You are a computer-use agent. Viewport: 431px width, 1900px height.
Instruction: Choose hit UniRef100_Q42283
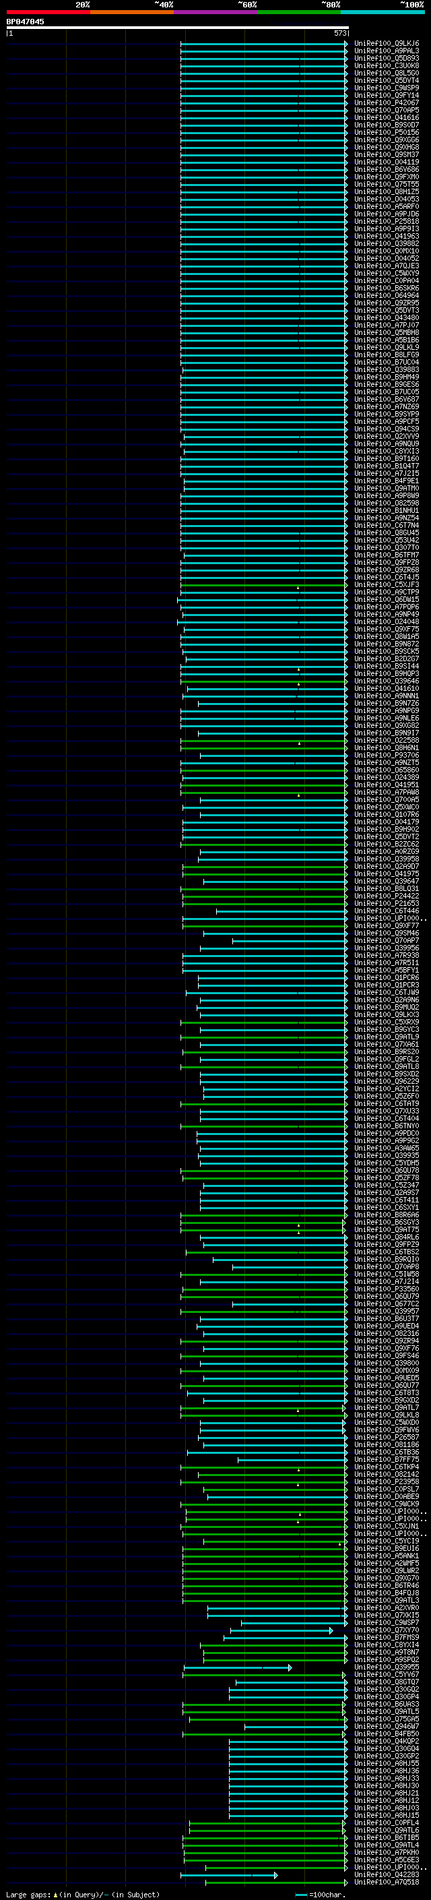(387, 1874)
